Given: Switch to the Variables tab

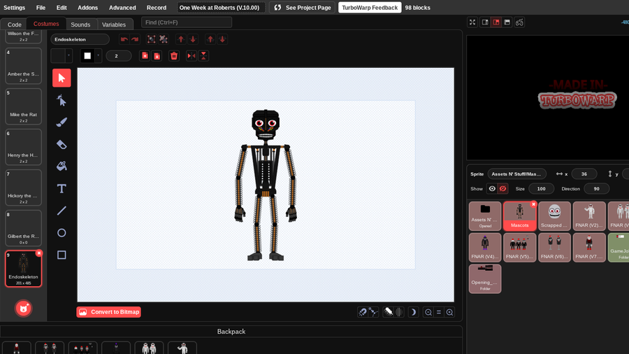Looking at the screenshot, I should coord(114,24).
